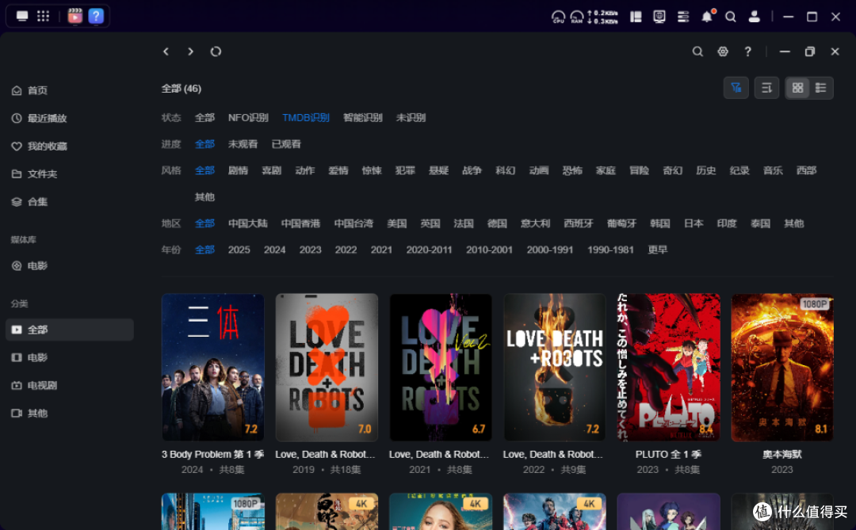Filter genre by 科幻
Image resolution: width=856 pixels, height=530 pixels.
pyautogui.click(x=505, y=170)
